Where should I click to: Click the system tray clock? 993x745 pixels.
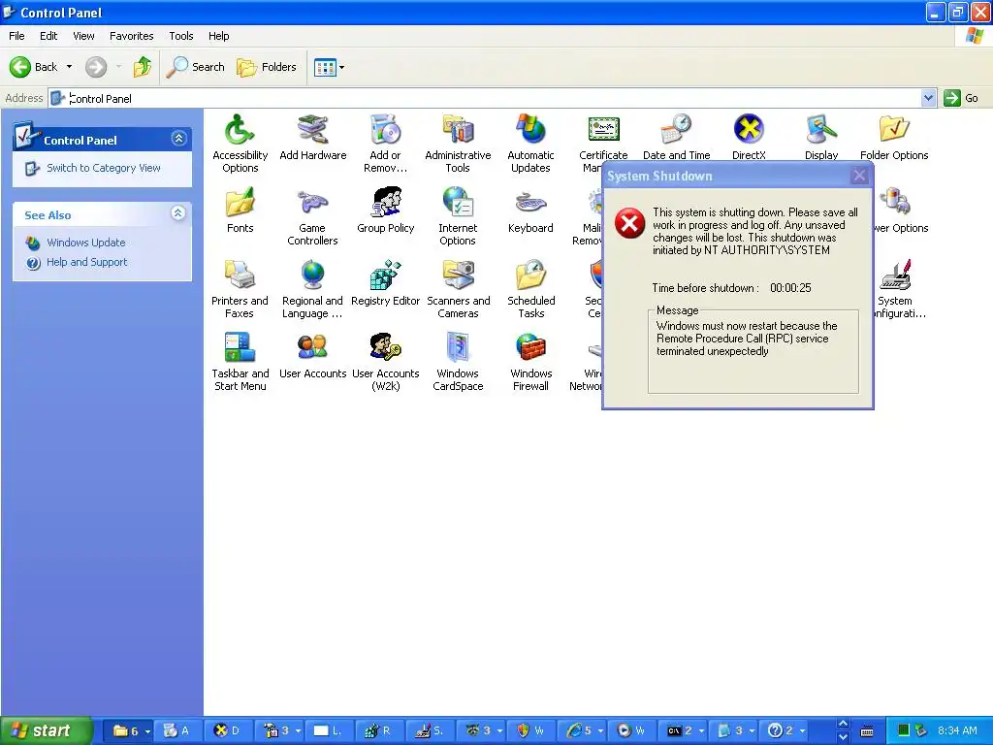957,730
